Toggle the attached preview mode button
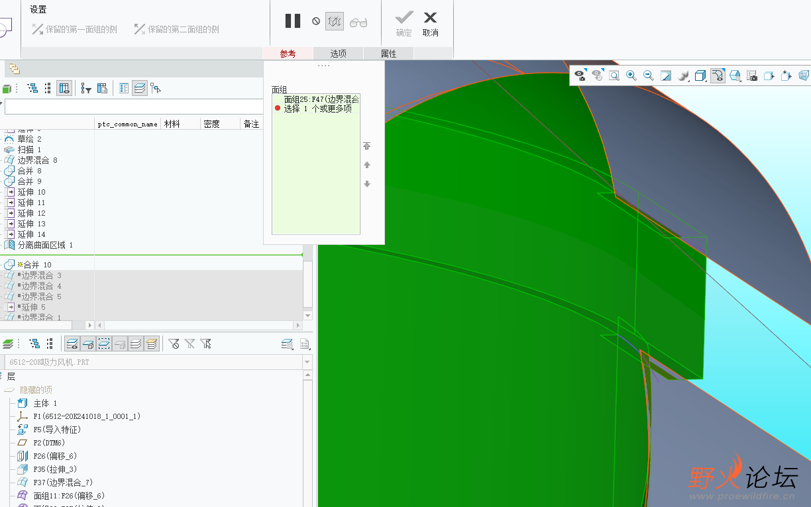 [x=335, y=21]
